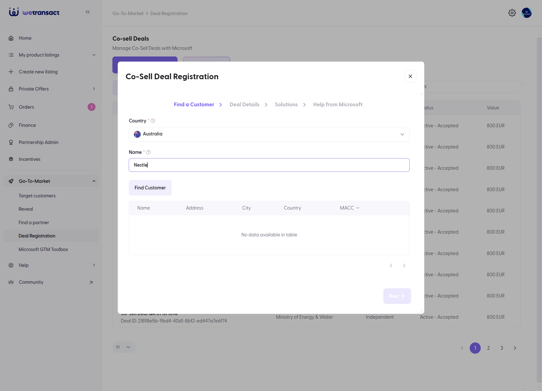This screenshot has width=542, height=391.
Task: Open Community external link arrow
Action: pyautogui.click(x=91, y=282)
